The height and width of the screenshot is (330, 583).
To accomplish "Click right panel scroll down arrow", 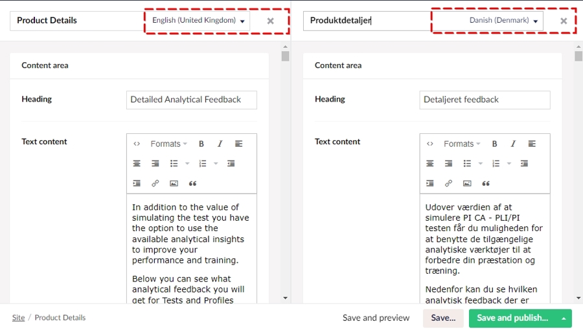I will 578,298.
